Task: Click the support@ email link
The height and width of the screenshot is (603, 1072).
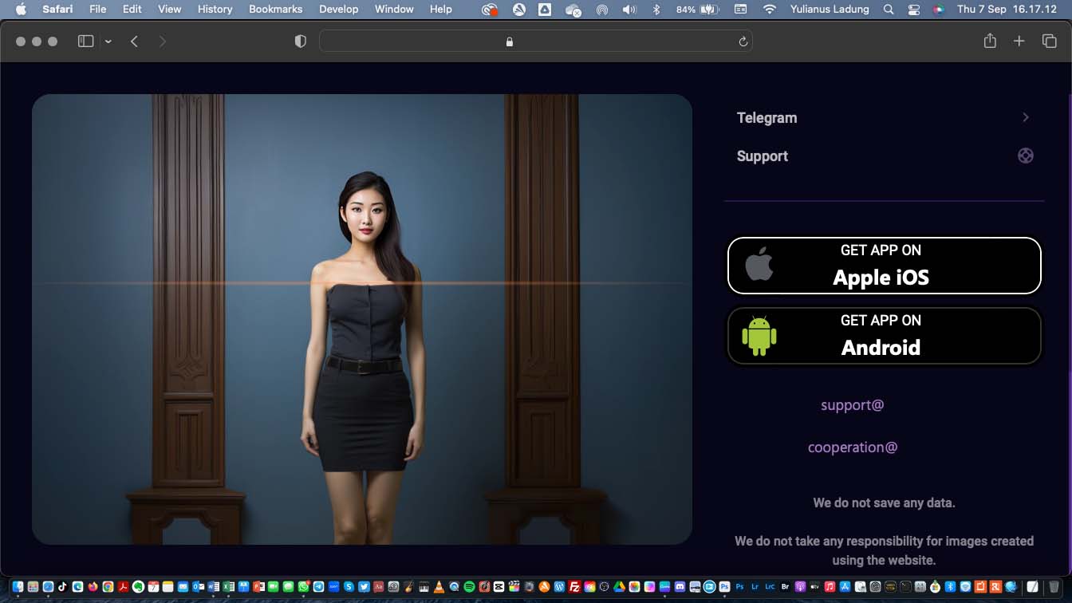Action: 852,405
